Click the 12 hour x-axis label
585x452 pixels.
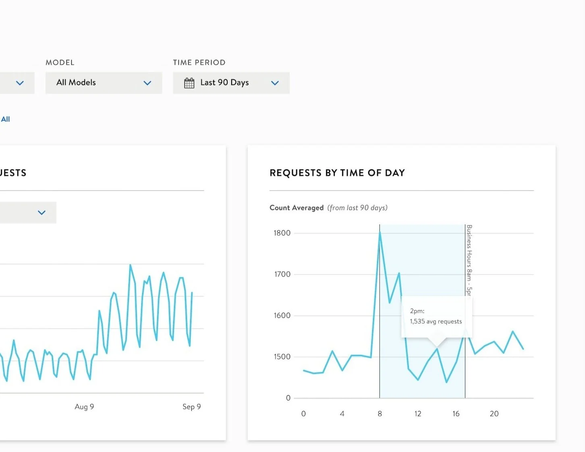tap(418, 414)
